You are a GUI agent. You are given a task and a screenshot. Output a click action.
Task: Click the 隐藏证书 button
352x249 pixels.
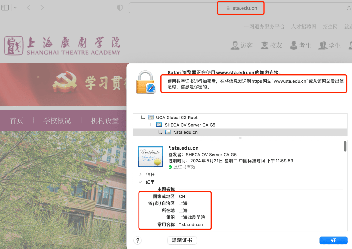[x=182, y=240]
